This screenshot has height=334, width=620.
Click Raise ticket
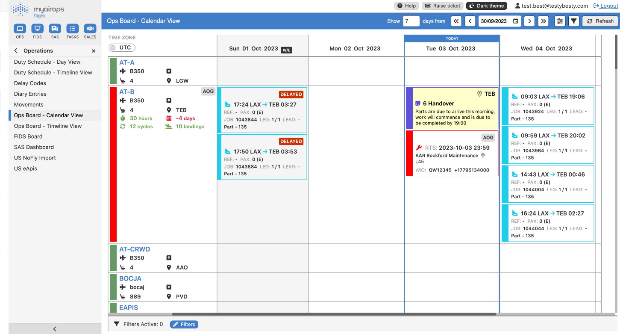point(442,6)
